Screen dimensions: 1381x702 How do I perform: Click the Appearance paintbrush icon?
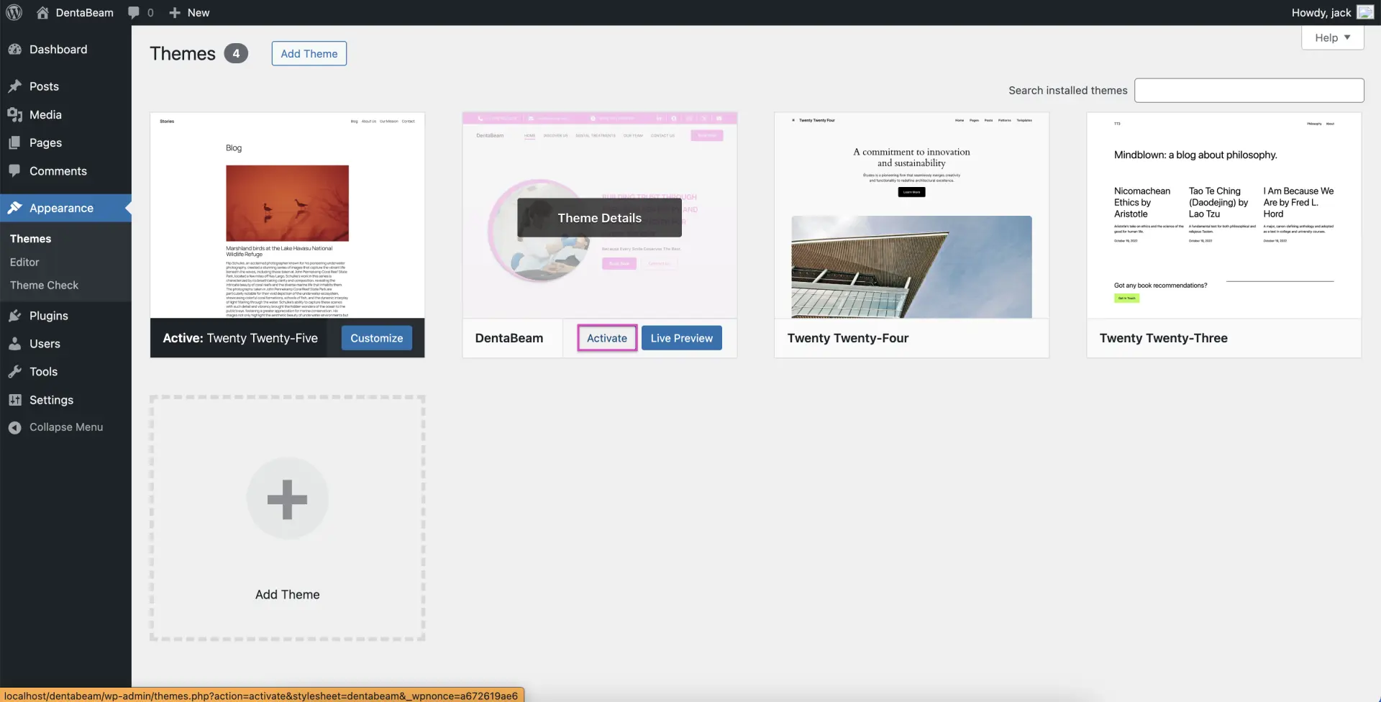point(14,208)
